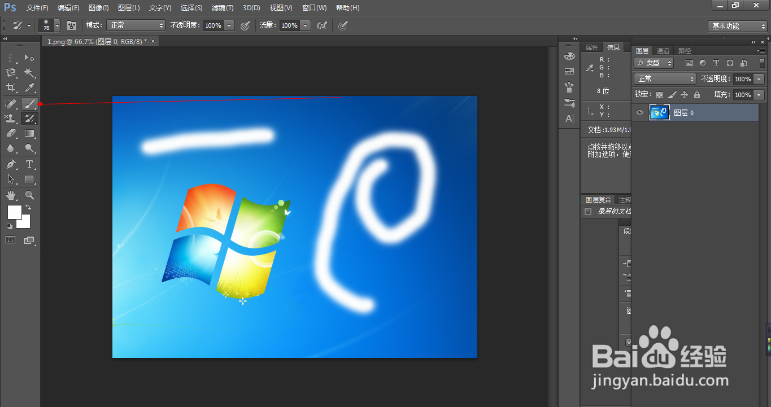
Task: Select the Dodge tool
Action: click(29, 148)
